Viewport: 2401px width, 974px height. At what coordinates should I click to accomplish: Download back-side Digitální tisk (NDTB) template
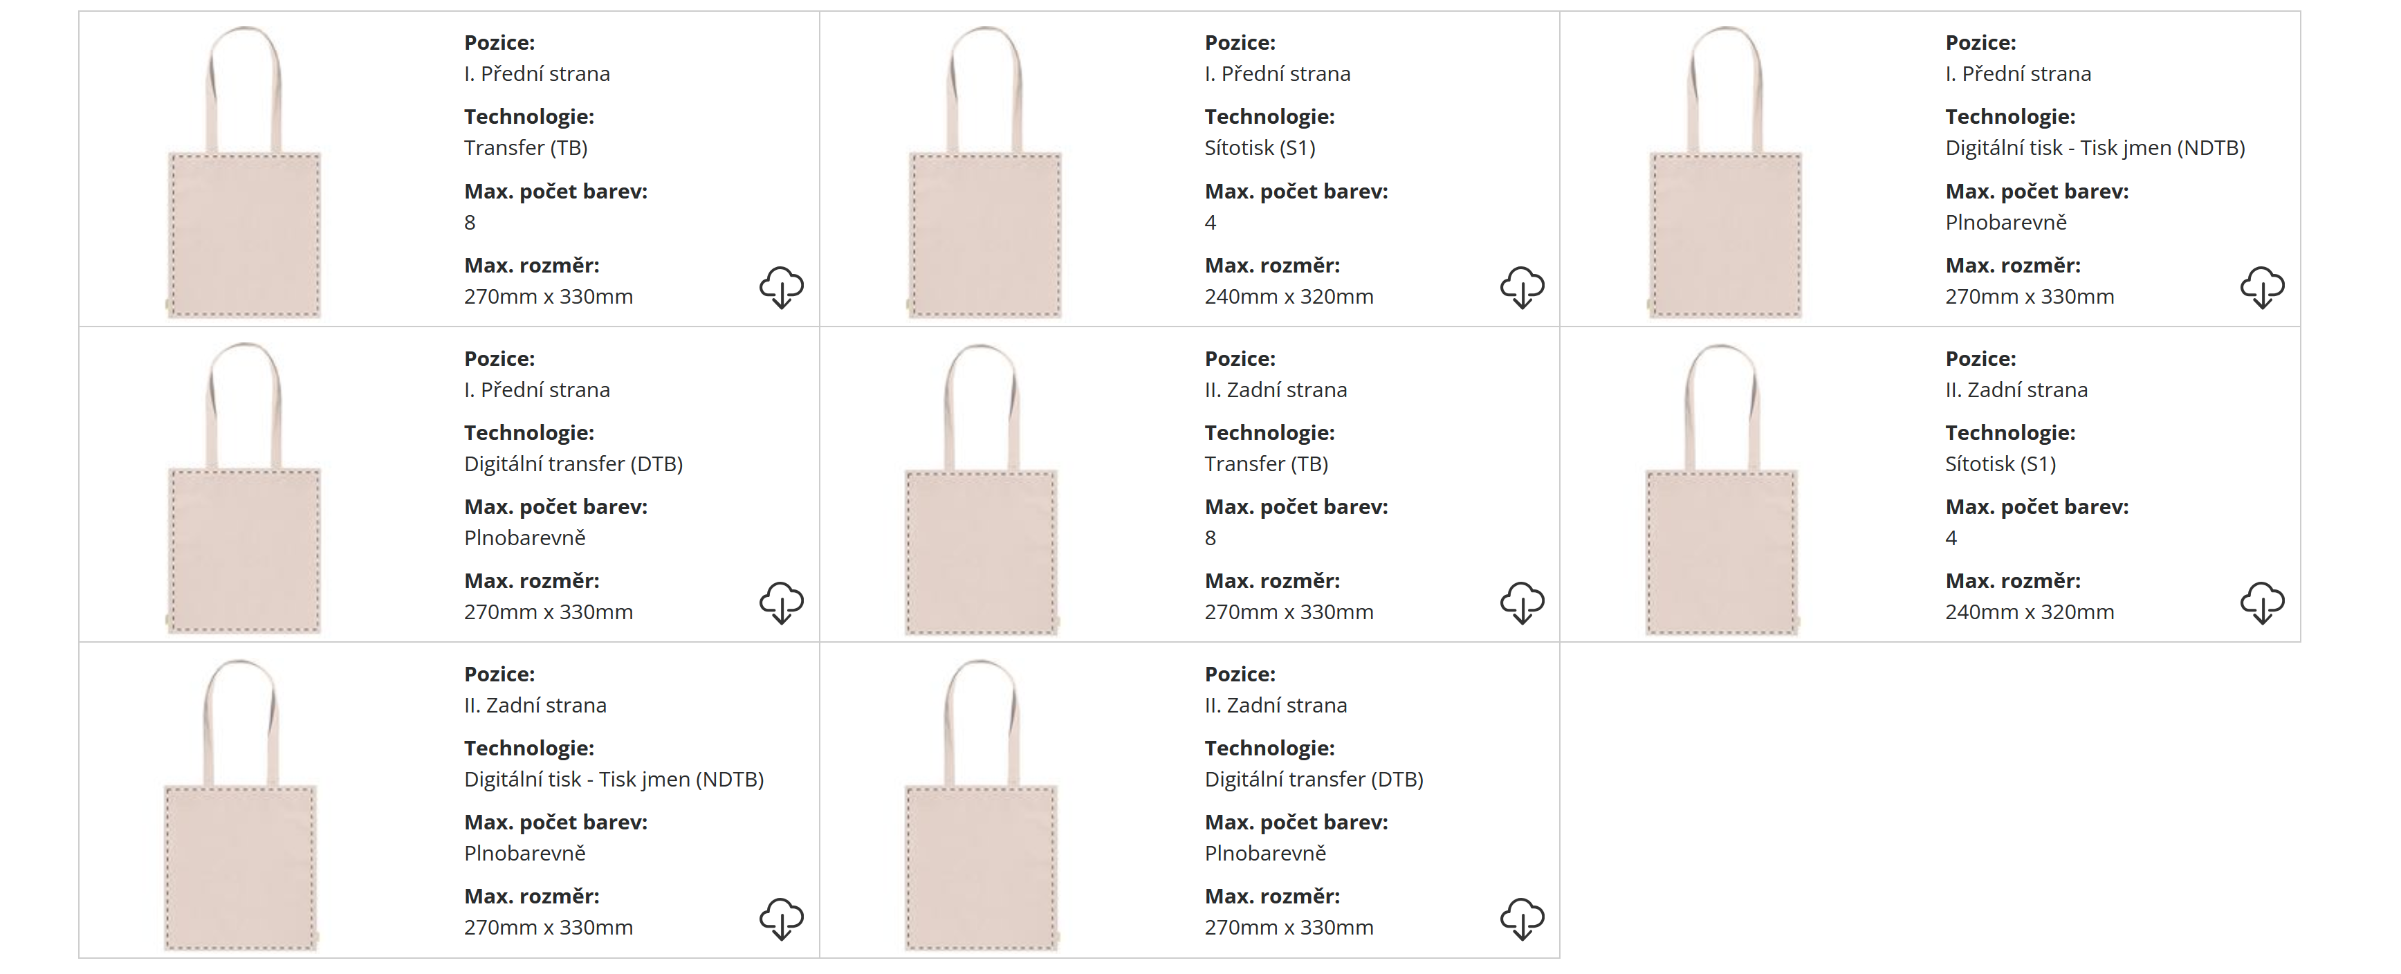781,918
